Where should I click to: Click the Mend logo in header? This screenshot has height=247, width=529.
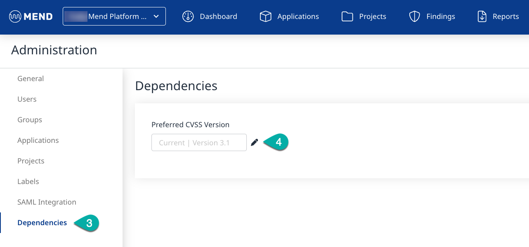pos(31,16)
